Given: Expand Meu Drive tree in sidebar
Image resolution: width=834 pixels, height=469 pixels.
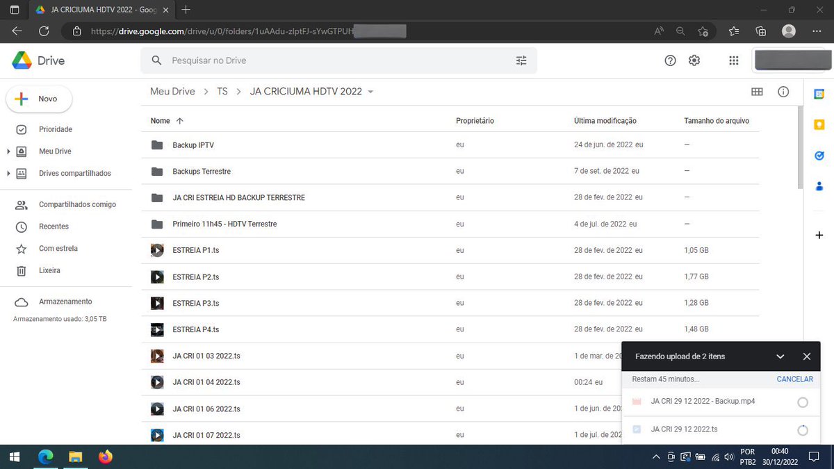Looking at the screenshot, I should 8,151.
